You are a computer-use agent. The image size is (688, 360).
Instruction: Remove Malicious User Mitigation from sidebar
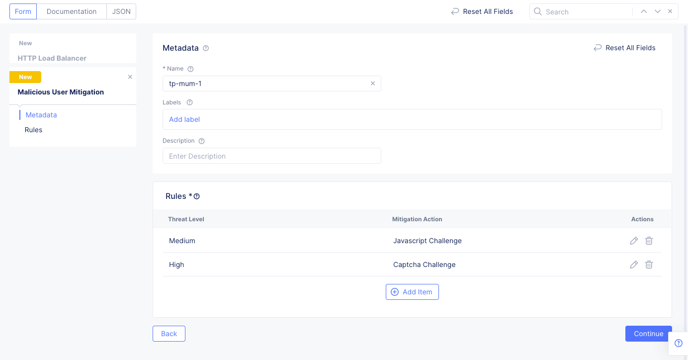pyautogui.click(x=130, y=77)
